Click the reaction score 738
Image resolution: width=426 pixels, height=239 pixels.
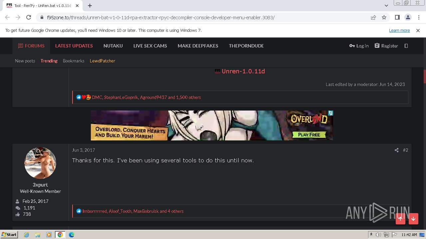tap(27, 214)
